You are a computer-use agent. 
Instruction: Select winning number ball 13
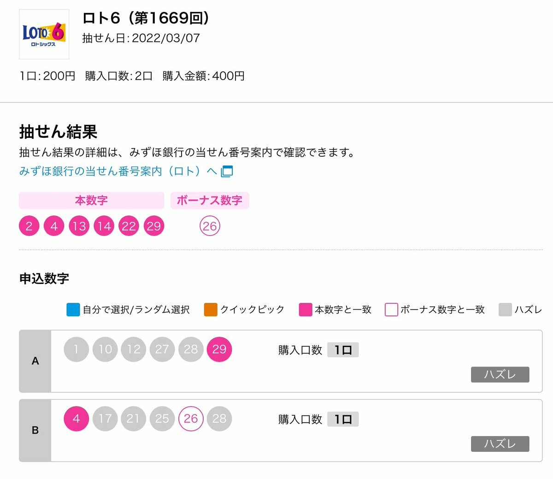[x=79, y=226]
